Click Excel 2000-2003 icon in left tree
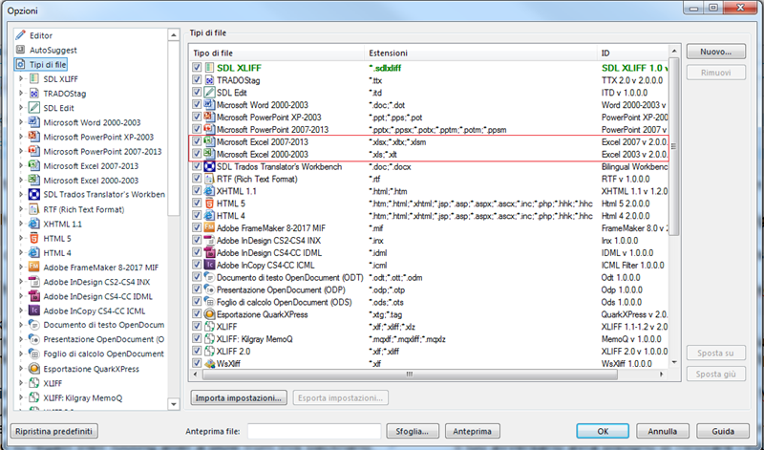764x450 pixels. 34,180
